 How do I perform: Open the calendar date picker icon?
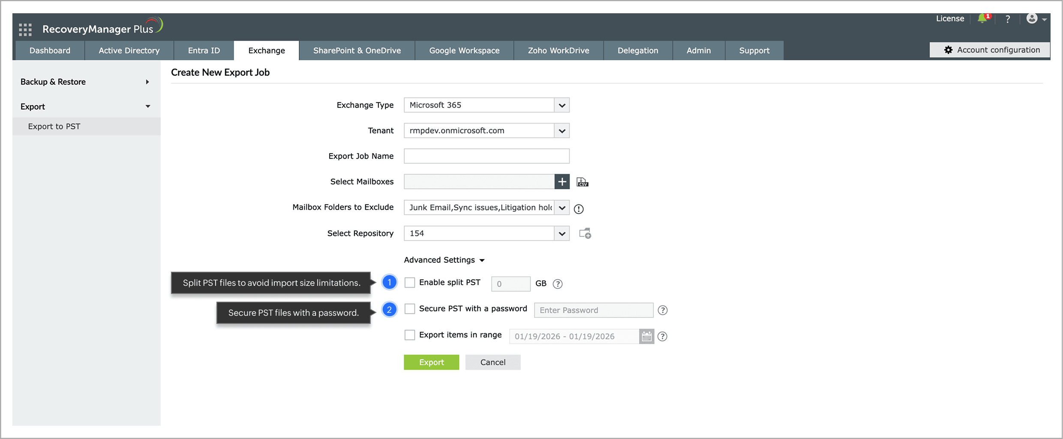coord(646,336)
